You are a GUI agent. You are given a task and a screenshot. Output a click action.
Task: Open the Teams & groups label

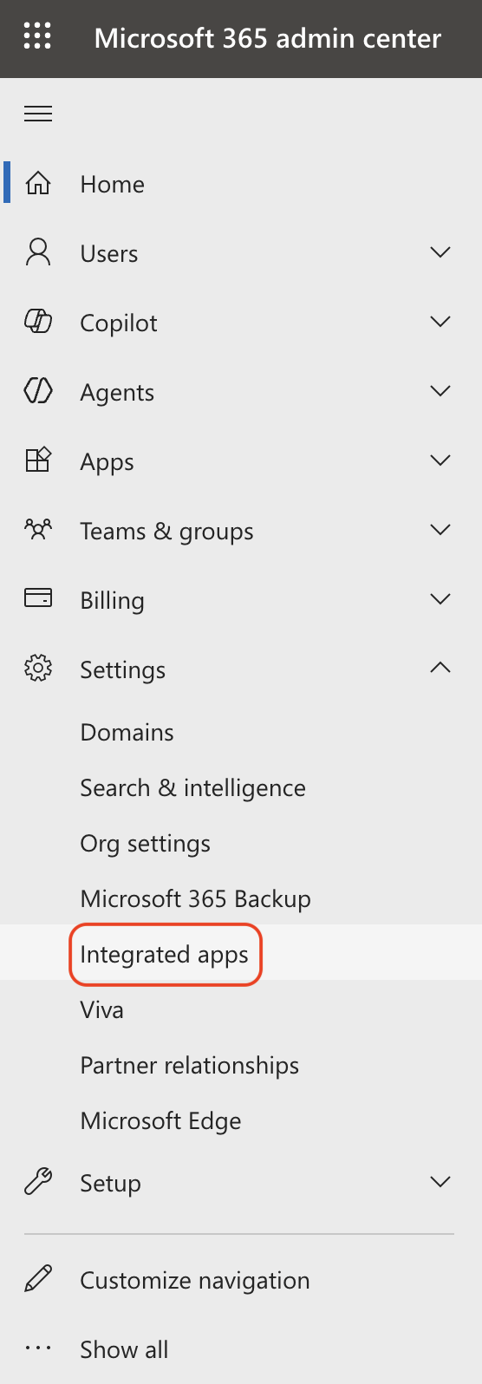pyautogui.click(x=166, y=532)
